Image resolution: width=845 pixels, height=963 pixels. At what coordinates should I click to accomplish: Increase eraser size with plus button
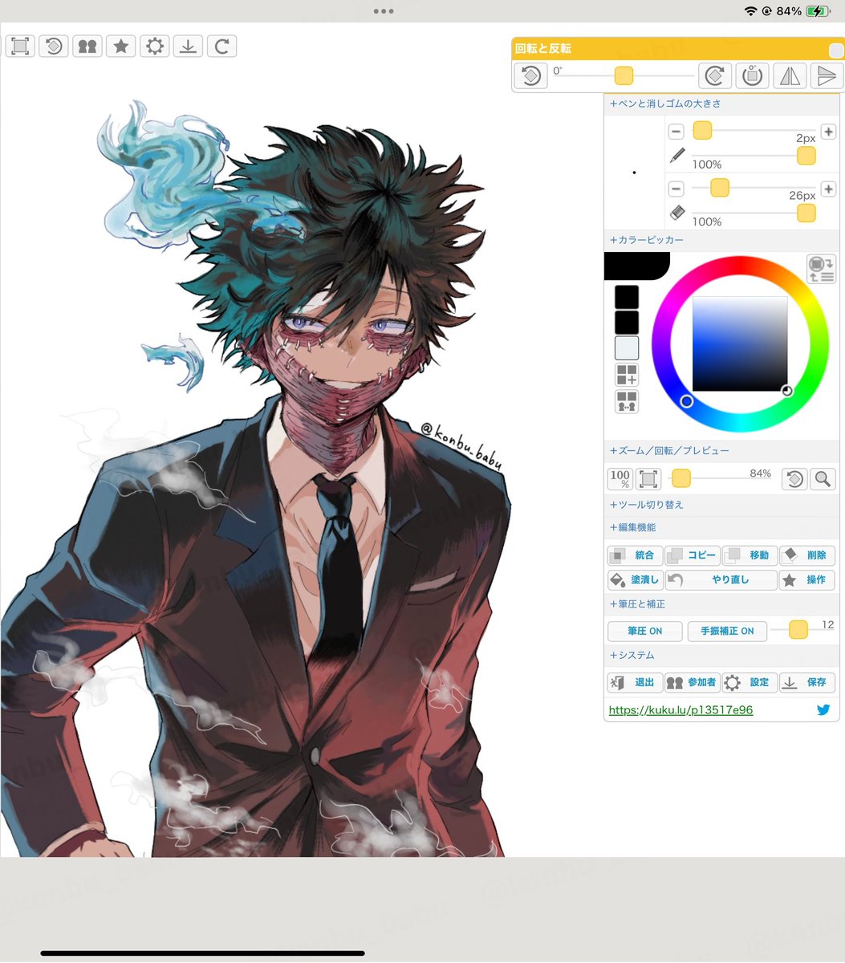(829, 189)
